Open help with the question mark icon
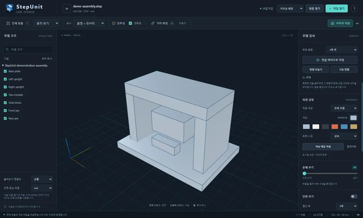This screenshot has height=218, width=363. tap(354, 9)
